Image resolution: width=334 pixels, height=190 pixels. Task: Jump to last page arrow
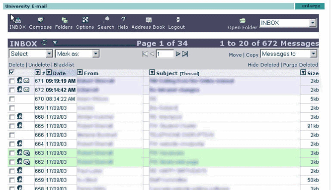click(185, 54)
